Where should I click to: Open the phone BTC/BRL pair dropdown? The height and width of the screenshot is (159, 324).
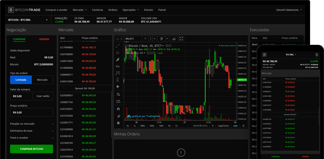291,54
